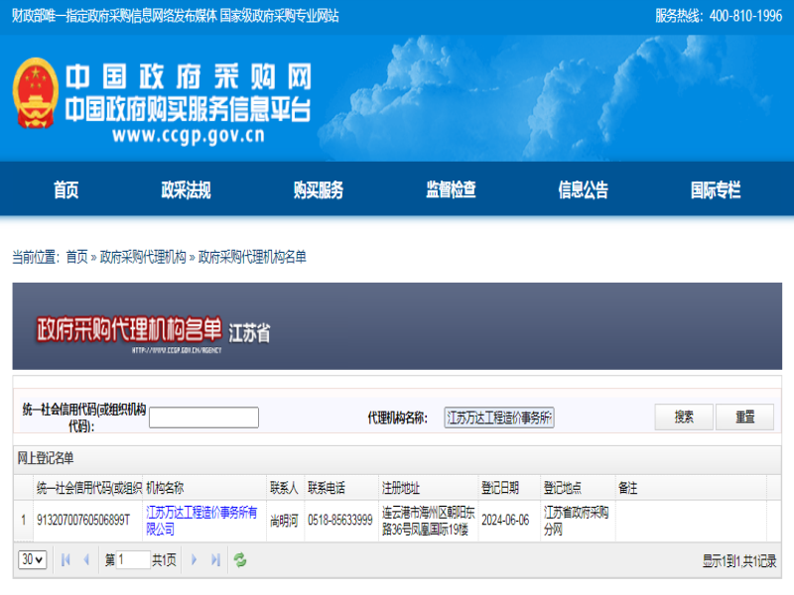Click the previous-page arrow icon

tap(86, 559)
